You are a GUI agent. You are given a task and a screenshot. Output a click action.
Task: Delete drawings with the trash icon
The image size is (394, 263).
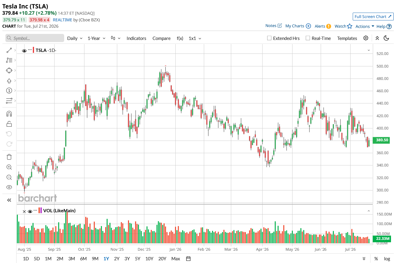pyautogui.click(x=9, y=157)
